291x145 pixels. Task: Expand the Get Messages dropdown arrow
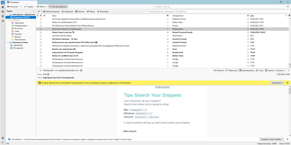tap(21, 7)
